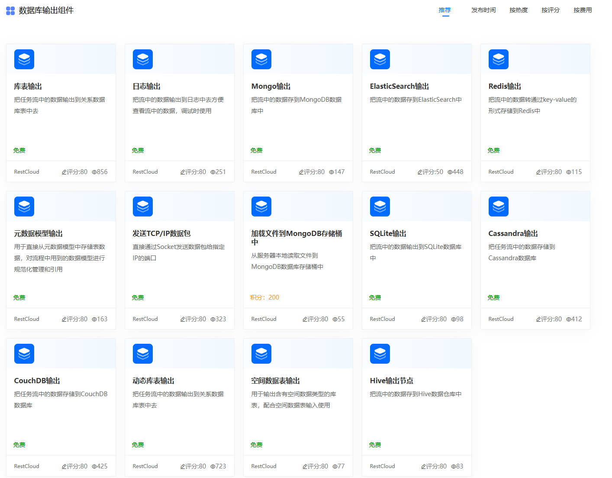Open the 库表输出 component title

28,87
